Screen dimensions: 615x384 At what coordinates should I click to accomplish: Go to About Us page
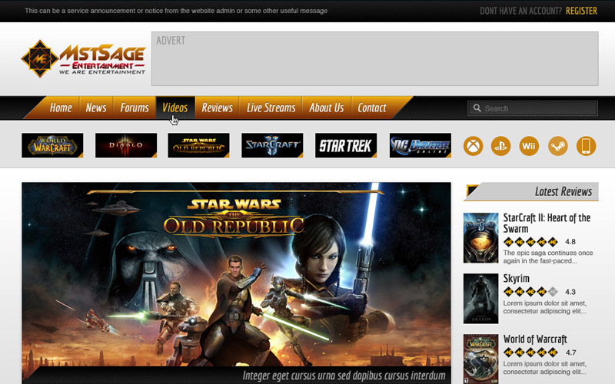pyautogui.click(x=326, y=108)
